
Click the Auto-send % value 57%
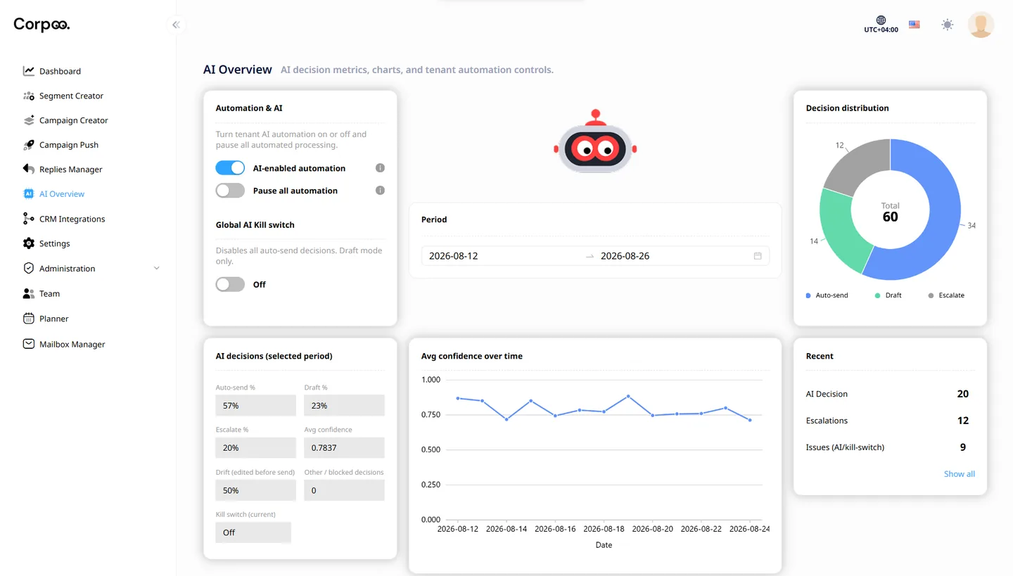click(x=255, y=406)
